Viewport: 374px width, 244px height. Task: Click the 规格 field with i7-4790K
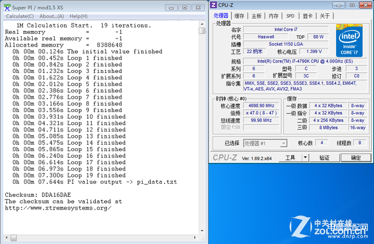(305, 61)
